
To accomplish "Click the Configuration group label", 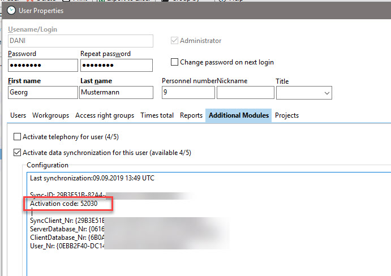I will click(x=48, y=165).
